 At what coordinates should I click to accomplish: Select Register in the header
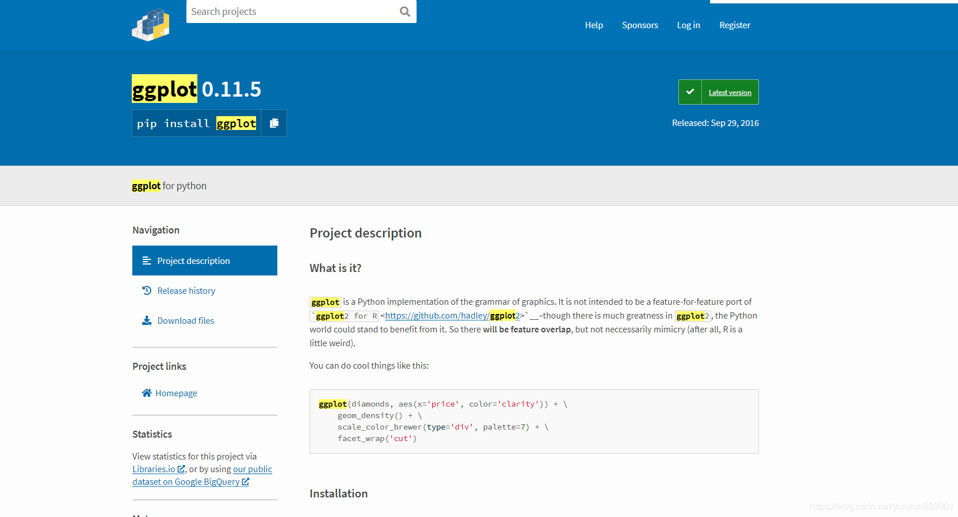[734, 25]
